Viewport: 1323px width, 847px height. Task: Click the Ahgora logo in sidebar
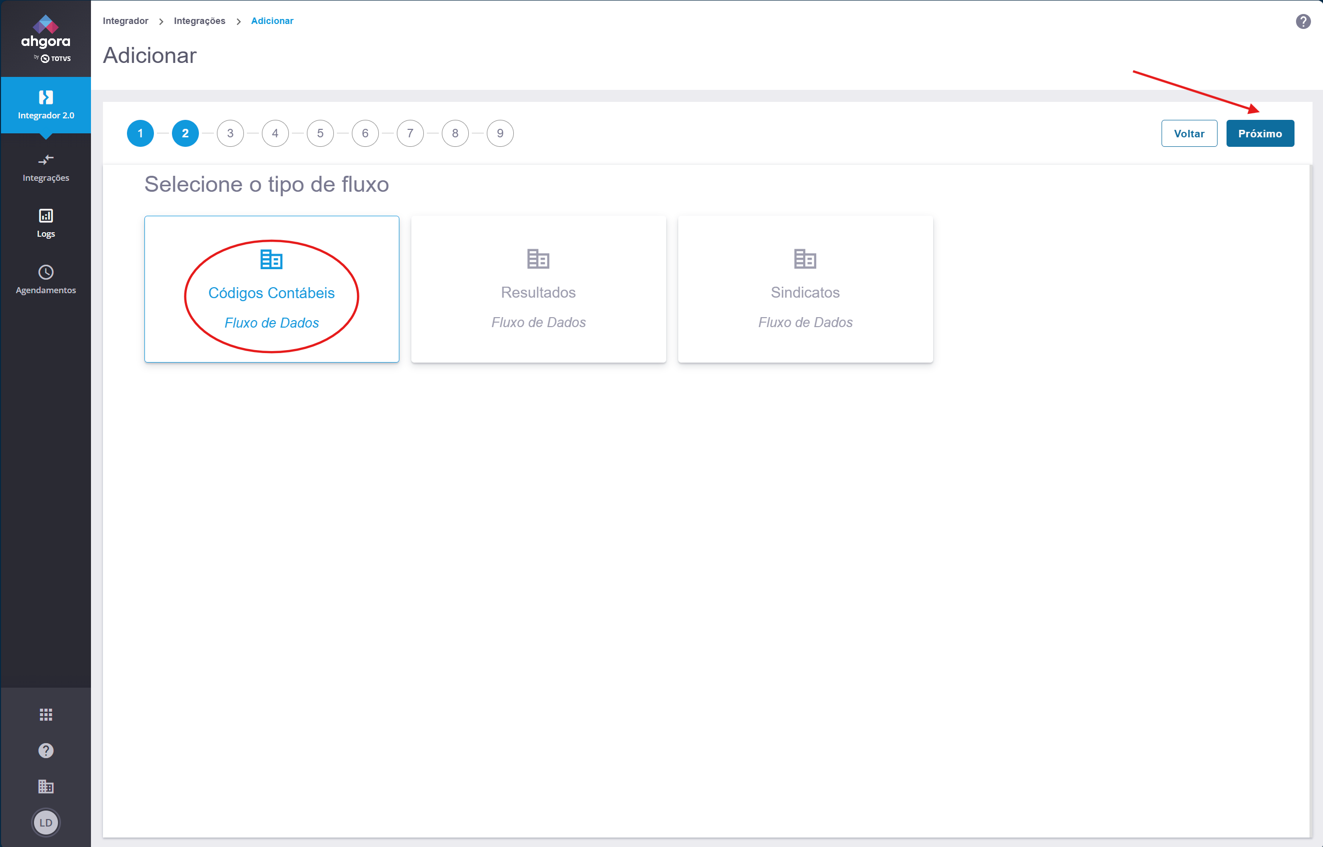point(45,38)
